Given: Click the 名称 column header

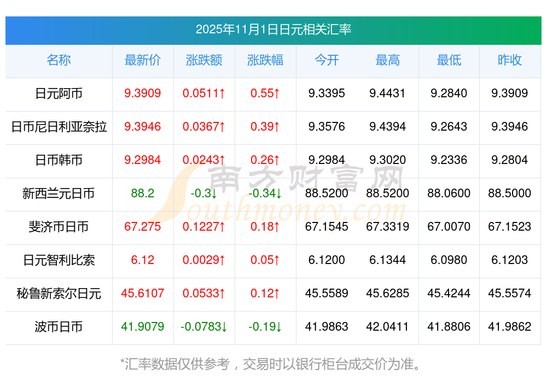Looking at the screenshot, I should [x=59, y=61].
